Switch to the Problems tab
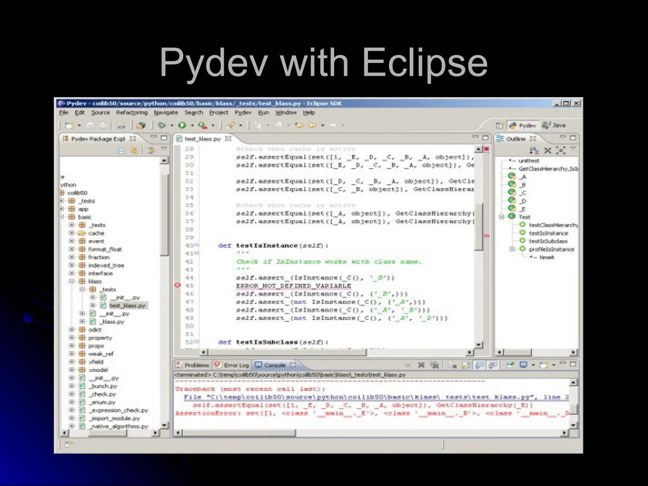648x486 pixels. [193, 365]
